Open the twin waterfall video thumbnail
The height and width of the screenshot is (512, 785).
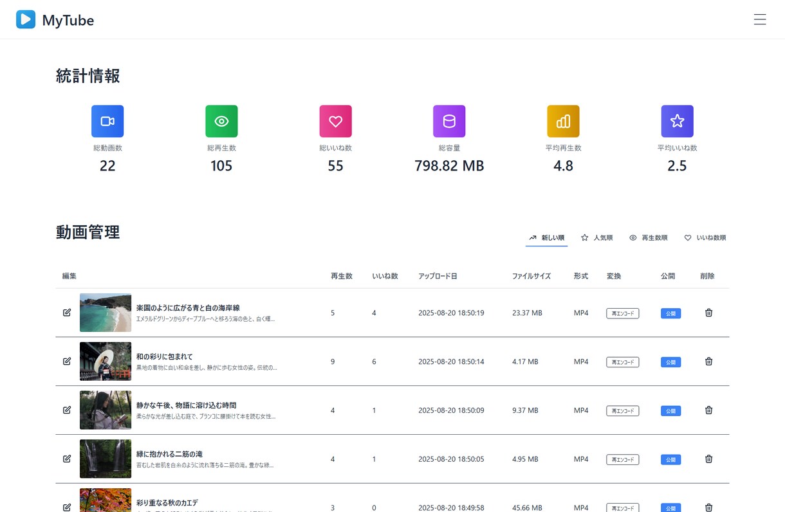tap(106, 459)
